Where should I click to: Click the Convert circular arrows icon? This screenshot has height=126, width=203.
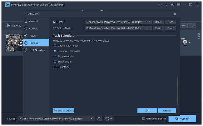pyautogui.click(x=26, y=29)
